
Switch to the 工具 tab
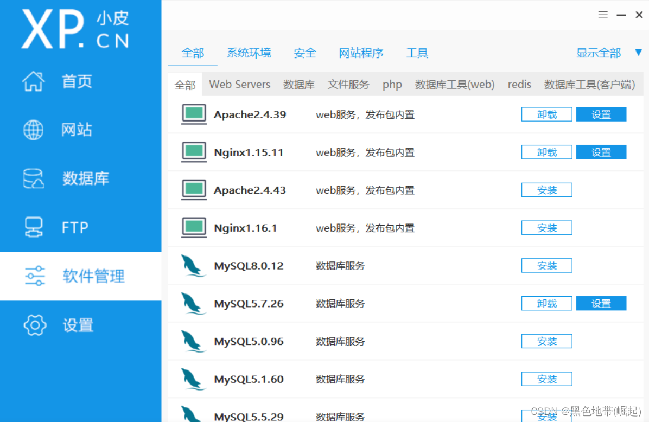click(417, 53)
